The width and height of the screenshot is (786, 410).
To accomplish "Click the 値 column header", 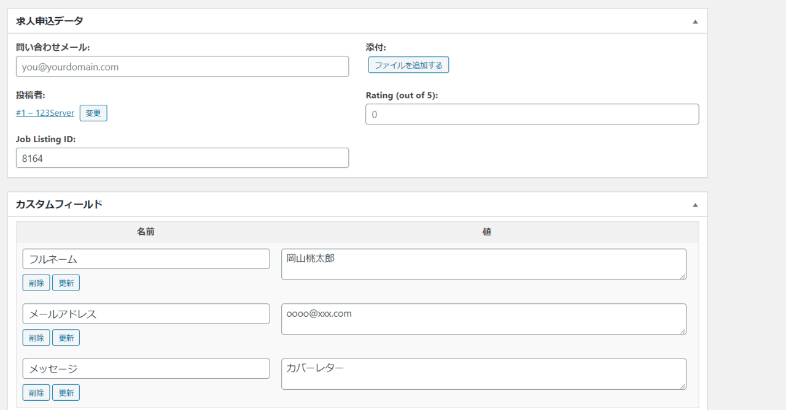I will 486,232.
